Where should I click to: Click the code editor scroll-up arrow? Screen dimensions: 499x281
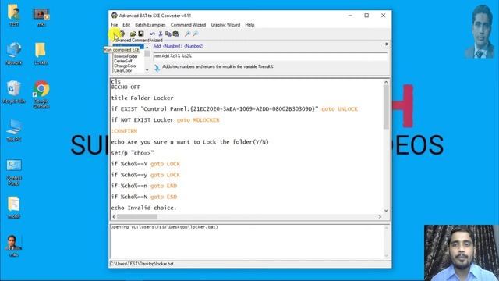(386, 82)
